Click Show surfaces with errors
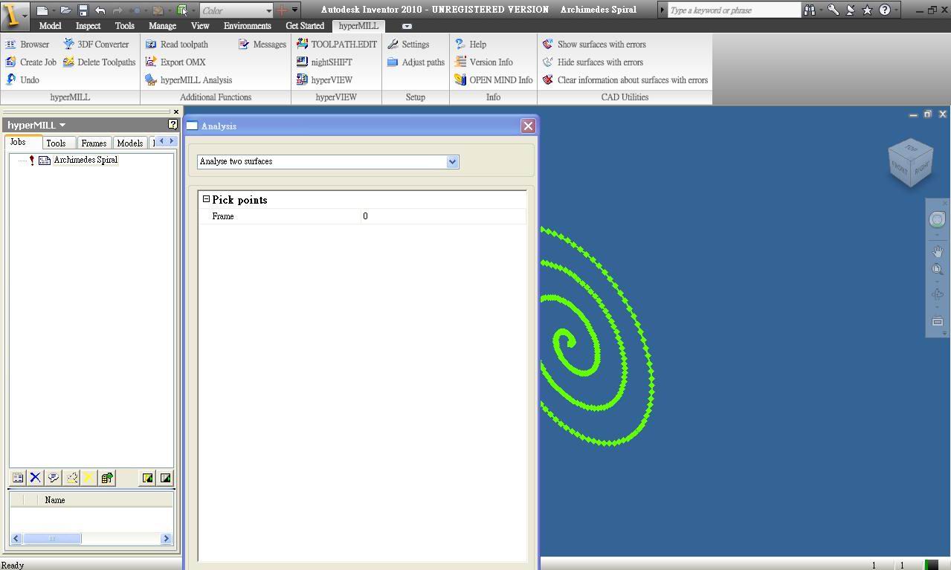951x570 pixels. [594, 45]
